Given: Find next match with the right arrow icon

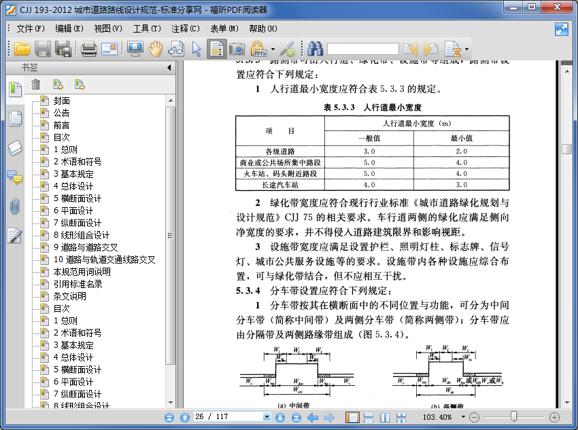Looking at the screenshot, I should 430,49.
